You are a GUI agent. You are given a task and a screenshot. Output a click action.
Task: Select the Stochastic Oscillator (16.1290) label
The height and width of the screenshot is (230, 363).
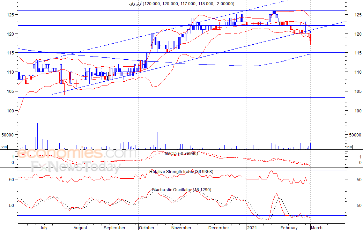tap(181, 190)
